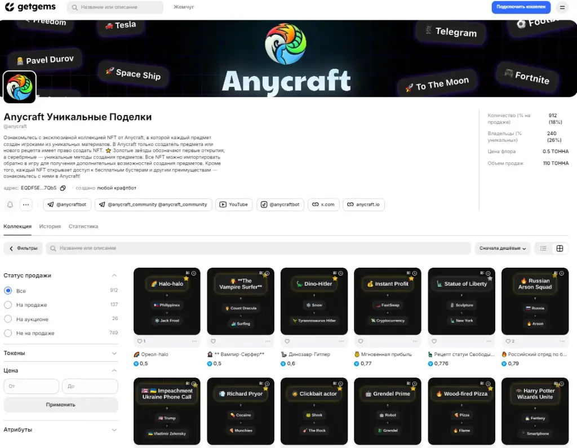Switch to grid view layout

click(560, 249)
